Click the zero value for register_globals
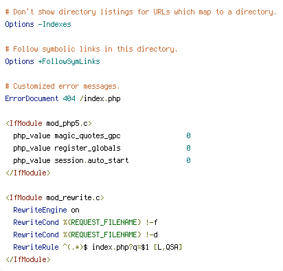 [188, 148]
